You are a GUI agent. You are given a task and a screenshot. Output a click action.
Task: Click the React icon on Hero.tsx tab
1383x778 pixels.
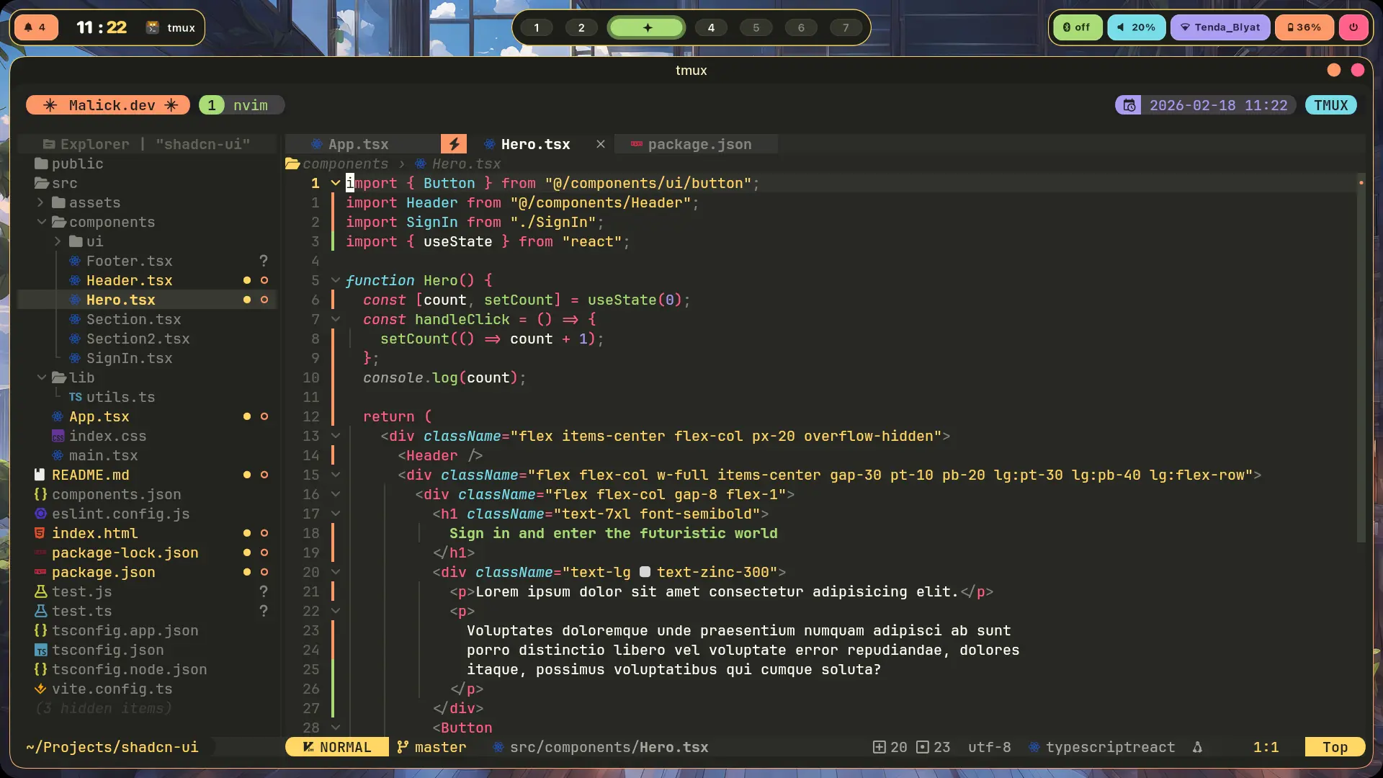(489, 144)
